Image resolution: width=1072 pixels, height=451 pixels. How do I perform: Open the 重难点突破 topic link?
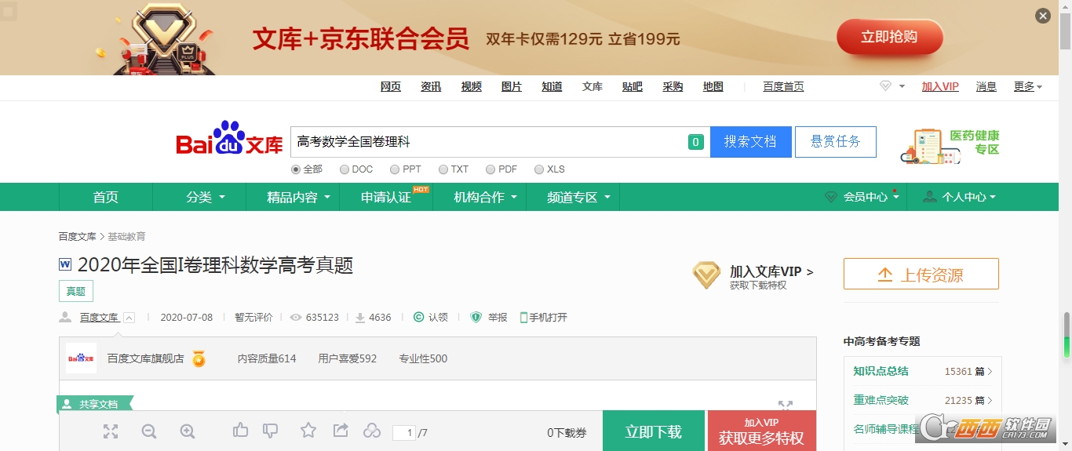881,400
